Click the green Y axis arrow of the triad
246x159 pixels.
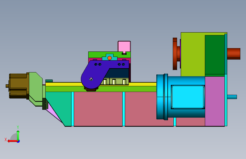[18, 135]
